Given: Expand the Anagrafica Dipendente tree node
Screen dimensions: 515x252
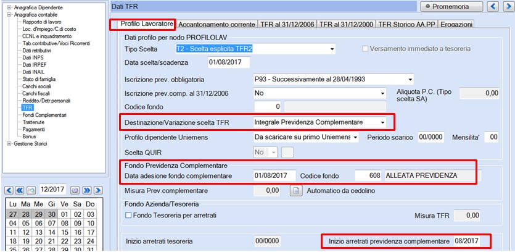Looking at the screenshot, I should tap(9, 7).
